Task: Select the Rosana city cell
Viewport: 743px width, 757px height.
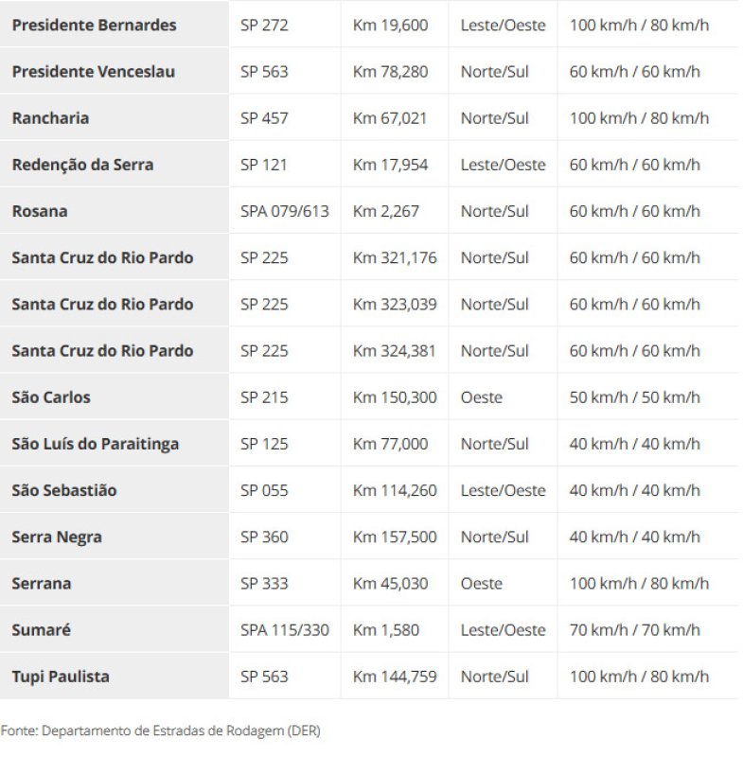Action: pyautogui.click(x=40, y=211)
